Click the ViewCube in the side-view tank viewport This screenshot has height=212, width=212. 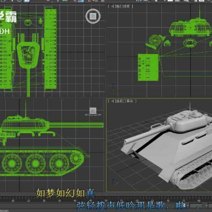93,111
